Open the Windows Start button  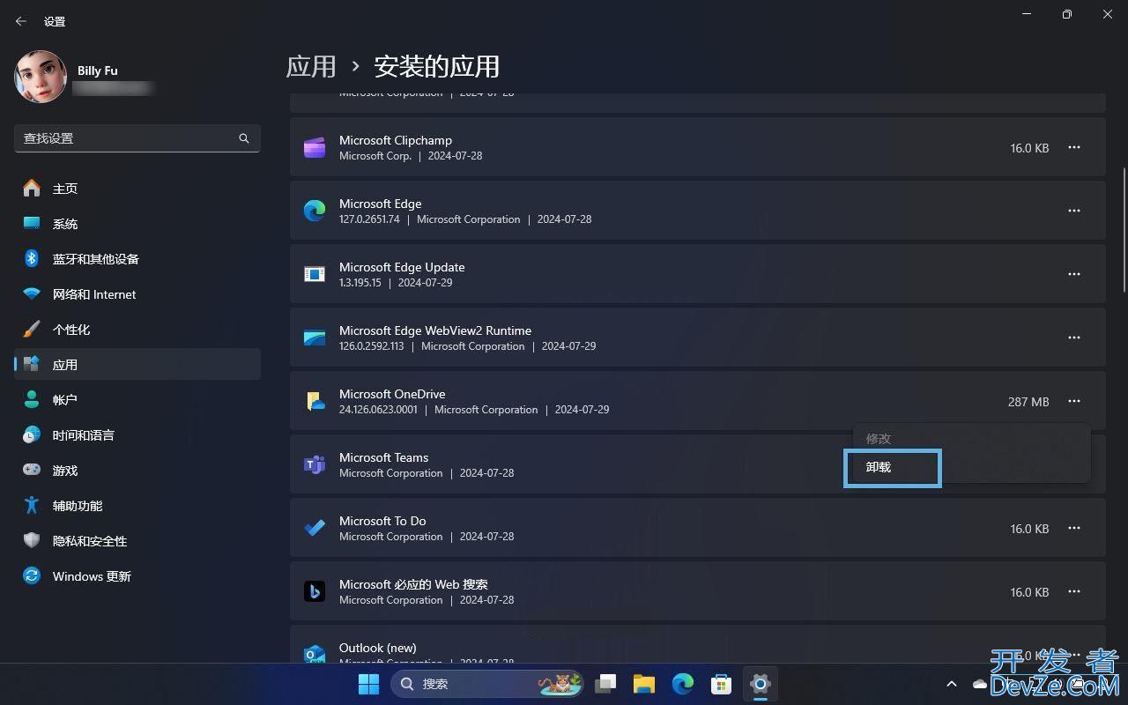click(369, 684)
